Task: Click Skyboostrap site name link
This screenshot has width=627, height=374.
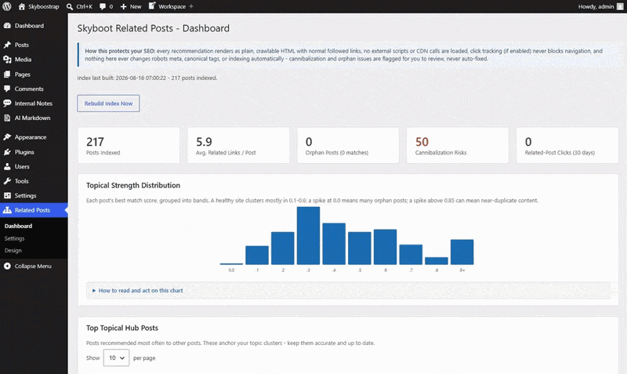Action: (44, 6)
